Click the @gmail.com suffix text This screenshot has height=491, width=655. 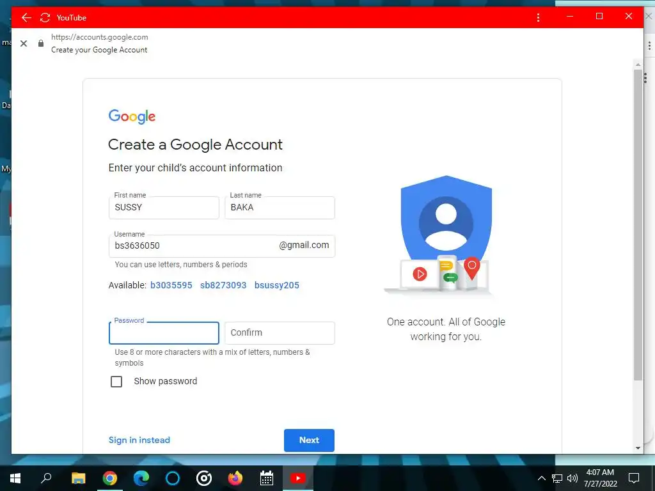[304, 245]
